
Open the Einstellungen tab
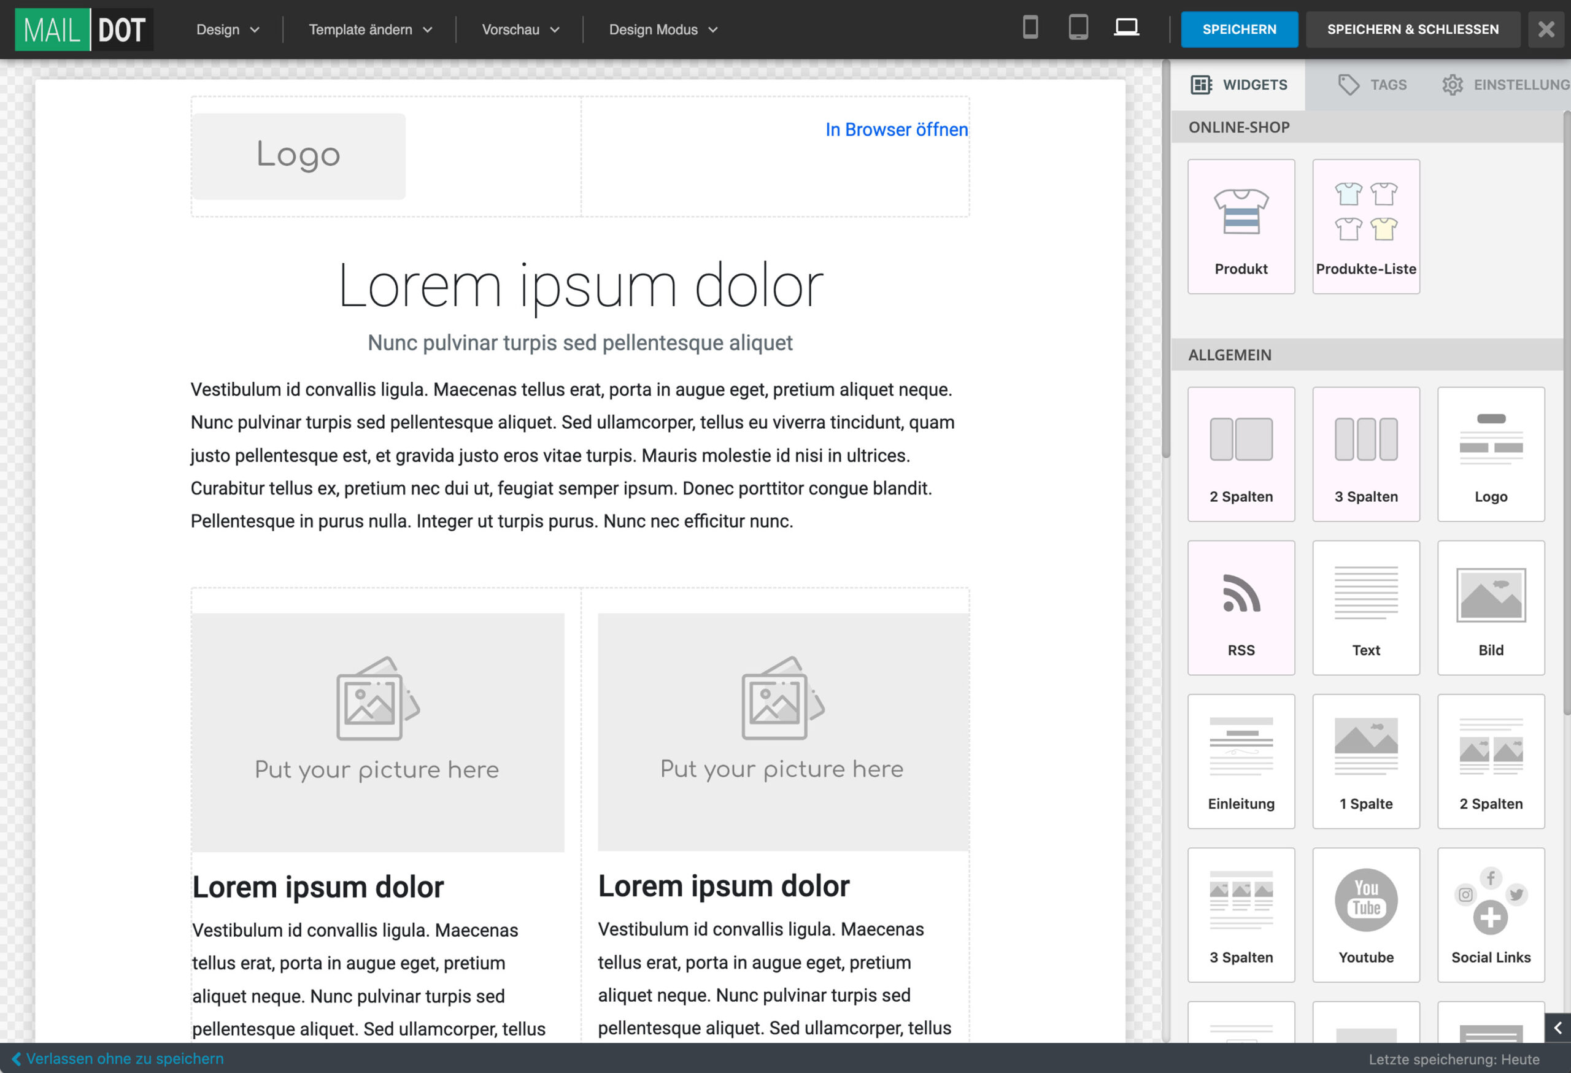pos(1506,85)
